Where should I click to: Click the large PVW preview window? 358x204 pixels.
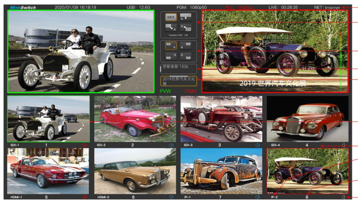point(81,51)
